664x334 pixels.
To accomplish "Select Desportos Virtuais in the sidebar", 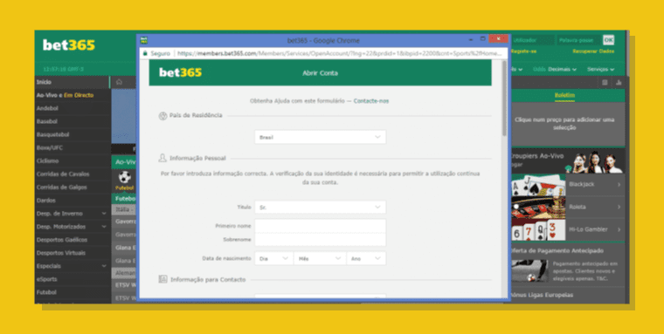I will pos(73,253).
